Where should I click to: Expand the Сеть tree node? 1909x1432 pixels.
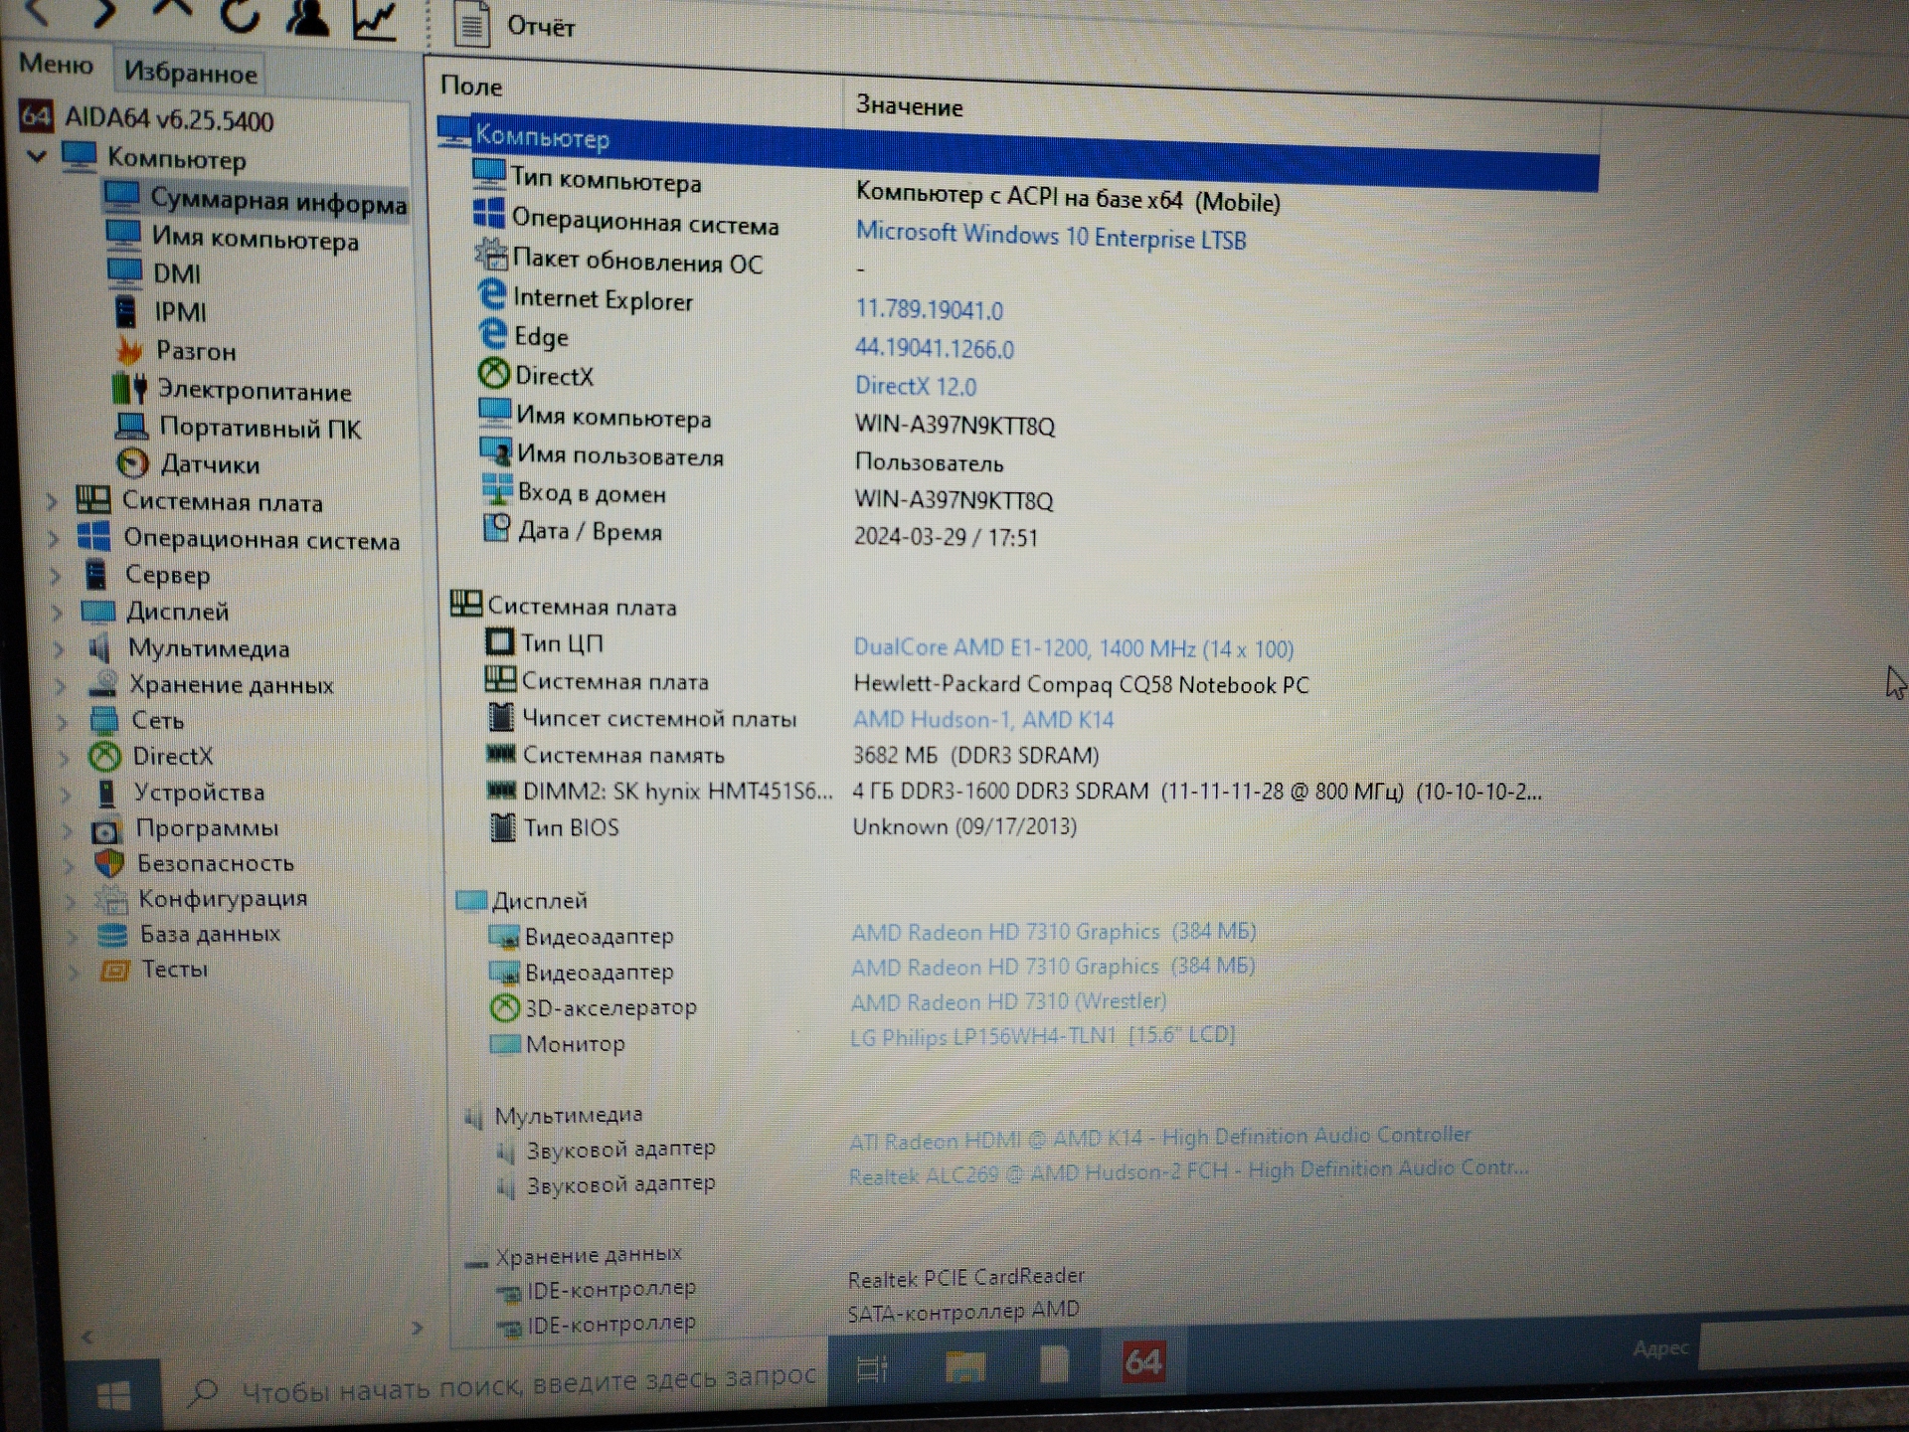tap(62, 722)
